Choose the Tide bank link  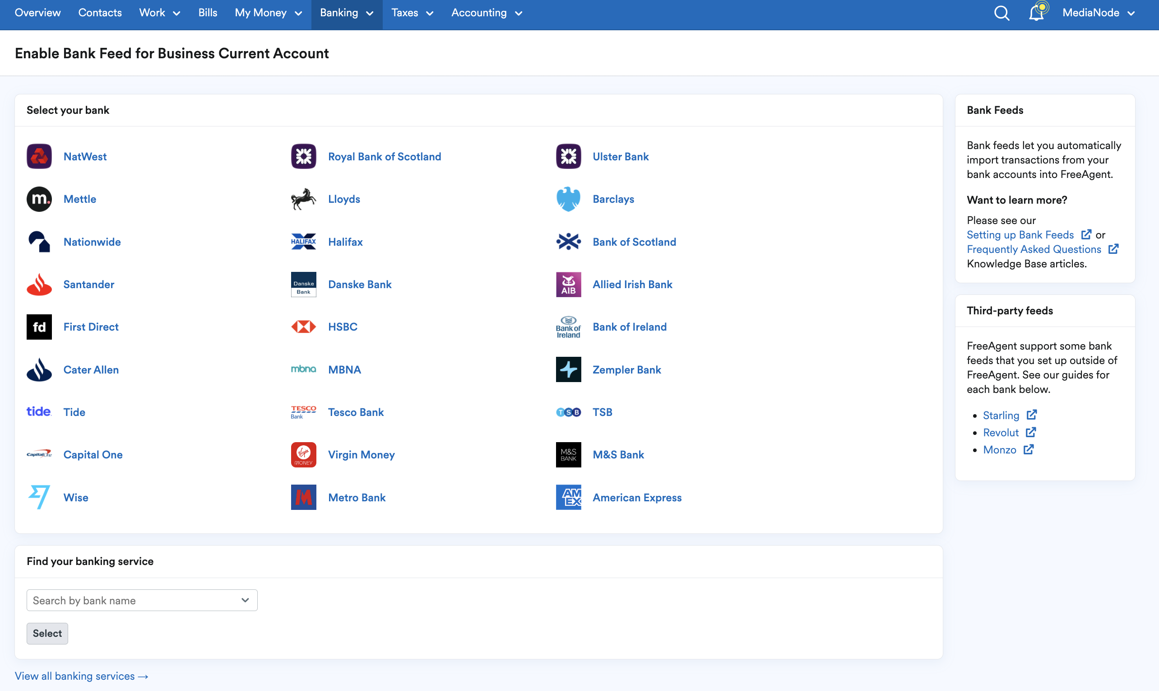(x=74, y=412)
